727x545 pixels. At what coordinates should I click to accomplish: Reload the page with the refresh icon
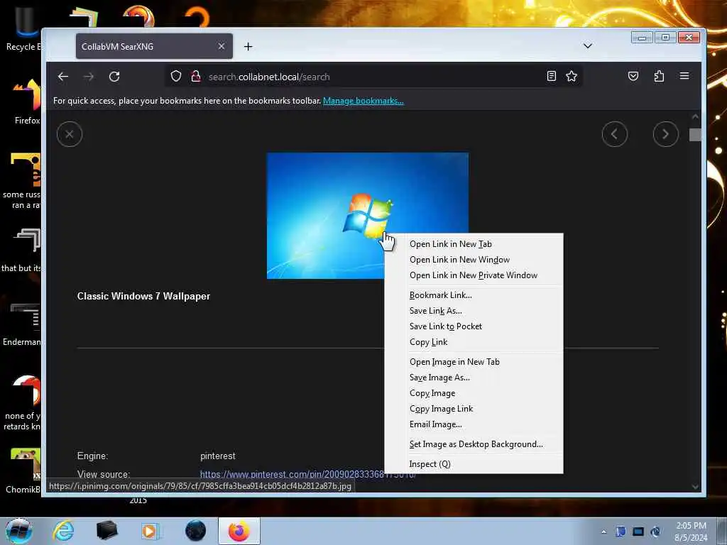[x=114, y=77]
